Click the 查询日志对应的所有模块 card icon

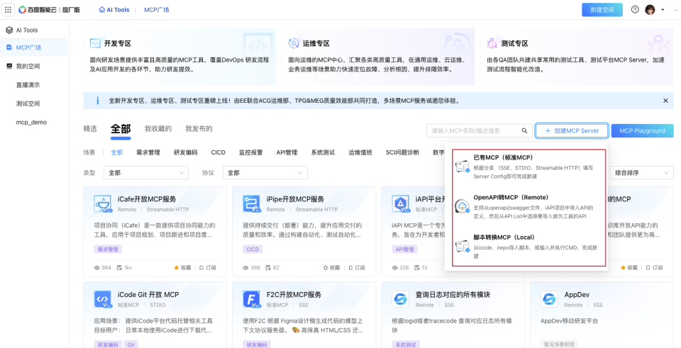pos(400,299)
